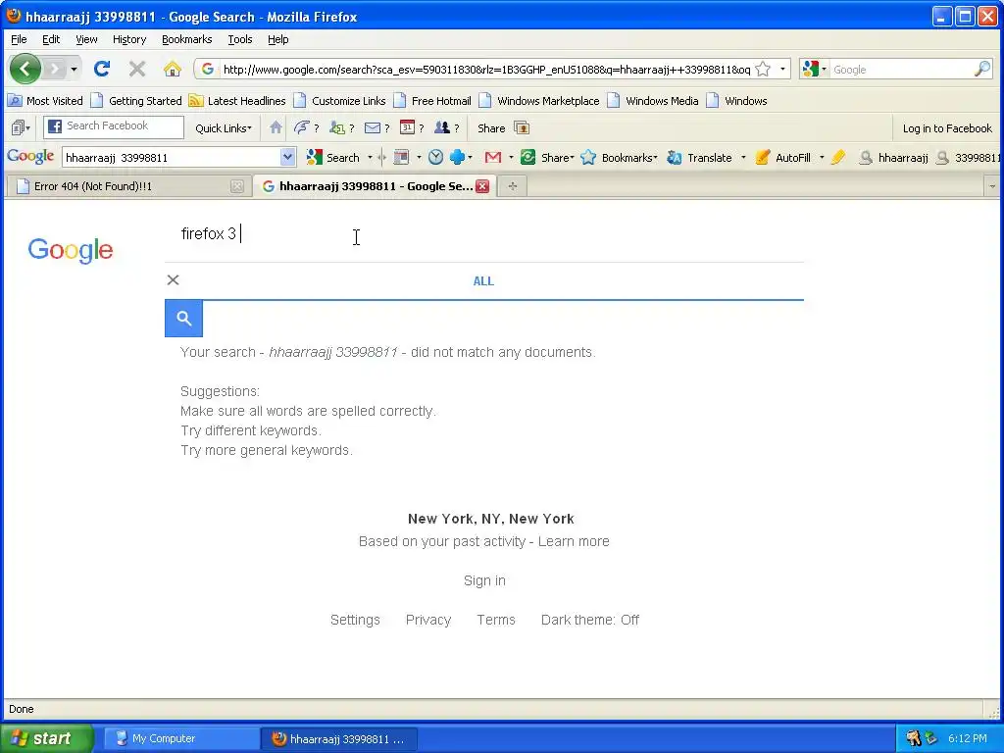Viewport: 1004px width, 753px height.
Task: Click the Search Facebook input field
Action: (x=114, y=126)
